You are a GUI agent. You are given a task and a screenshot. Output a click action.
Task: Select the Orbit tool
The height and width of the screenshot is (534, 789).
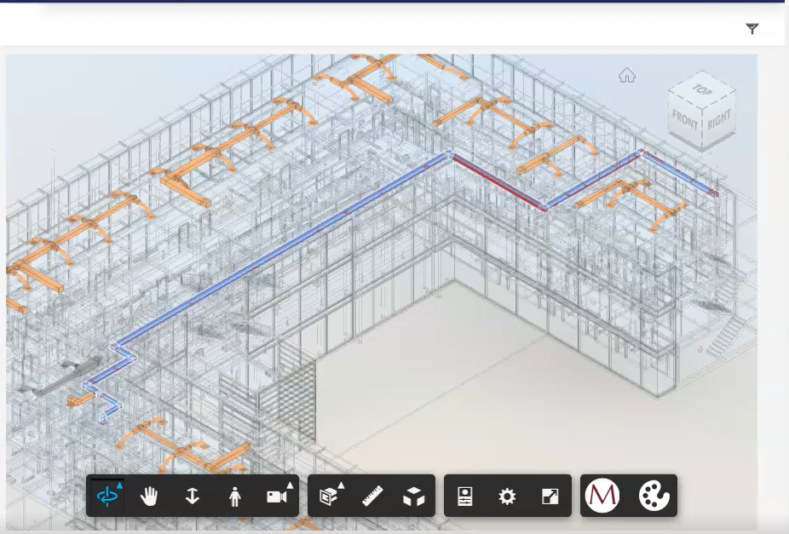107,496
